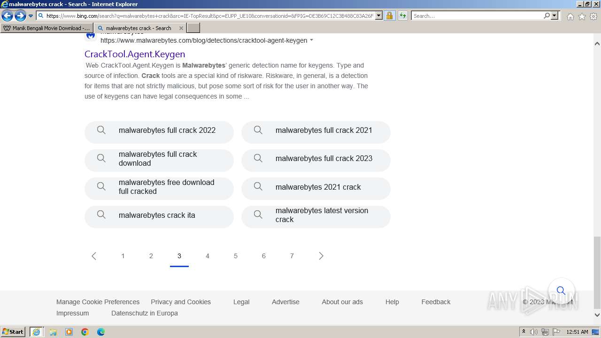Viewport: 601px width, 338px height.
Task: Expand the address bar autocomplete dropdown
Action: coord(379,16)
